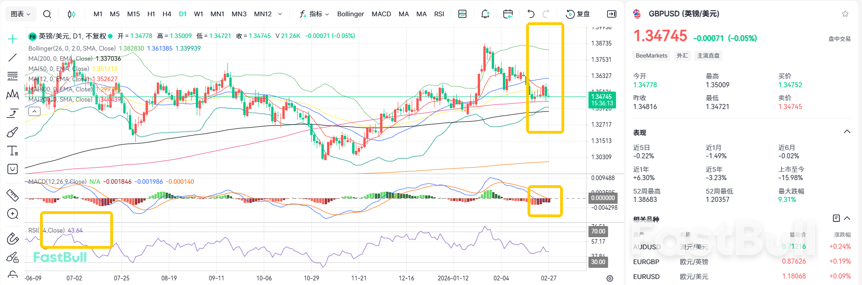Select the brush drawing tool
862x285 pixels.
point(13,132)
